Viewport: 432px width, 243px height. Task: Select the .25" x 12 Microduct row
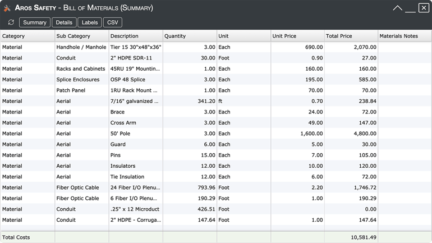pyautogui.click(x=216, y=209)
